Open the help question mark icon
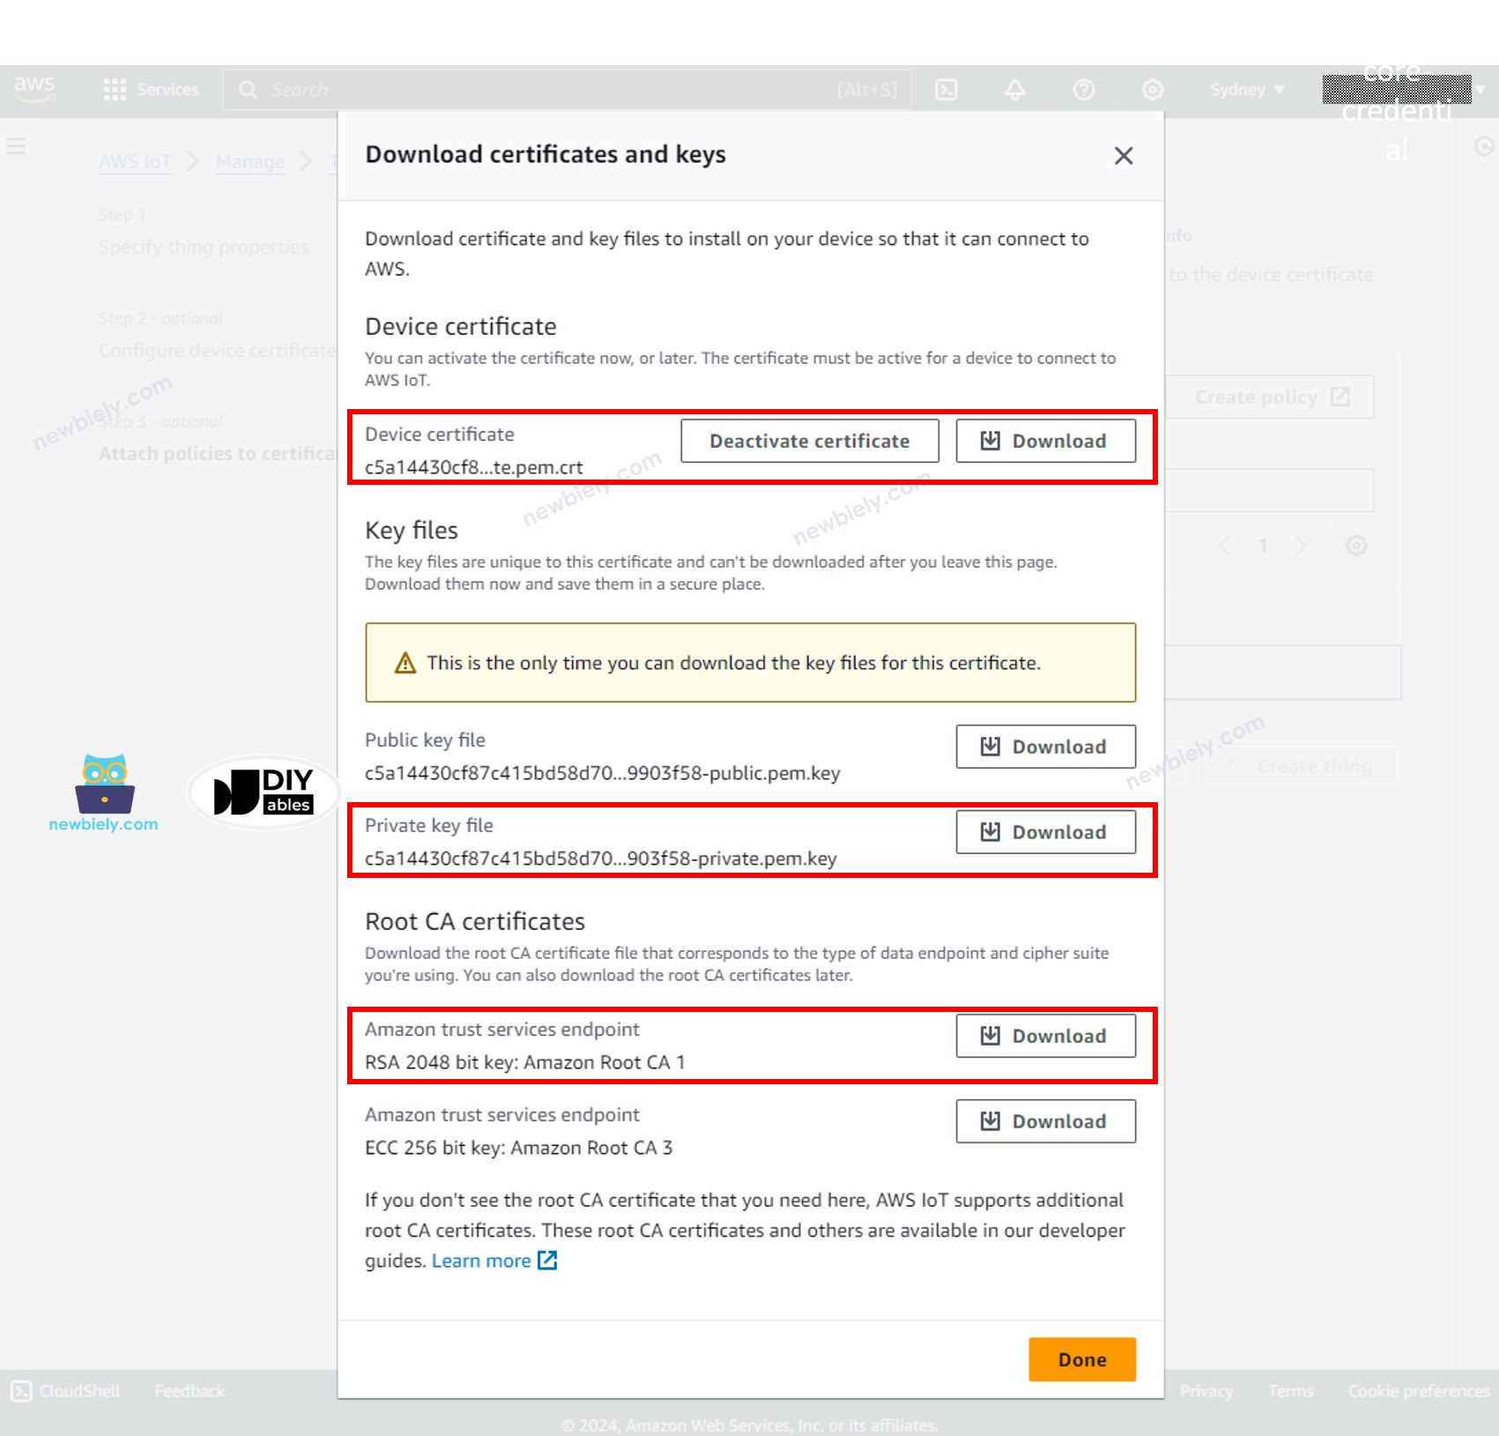Viewport: 1499px width, 1436px height. [x=1084, y=89]
